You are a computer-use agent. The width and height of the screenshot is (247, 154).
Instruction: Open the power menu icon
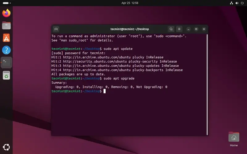[242, 3]
